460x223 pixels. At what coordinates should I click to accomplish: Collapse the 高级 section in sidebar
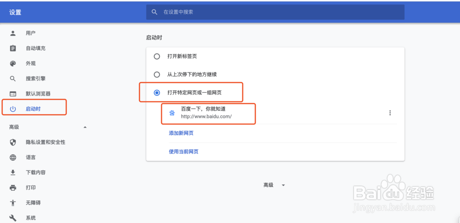click(x=85, y=127)
